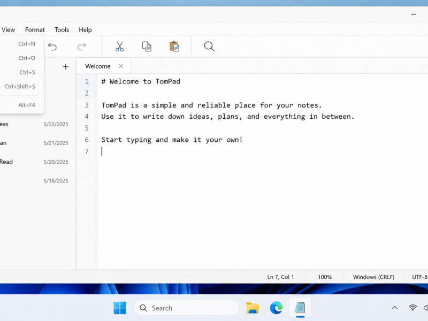Open the note dated 5/20/2025
The width and height of the screenshot is (428, 321).
point(35,162)
